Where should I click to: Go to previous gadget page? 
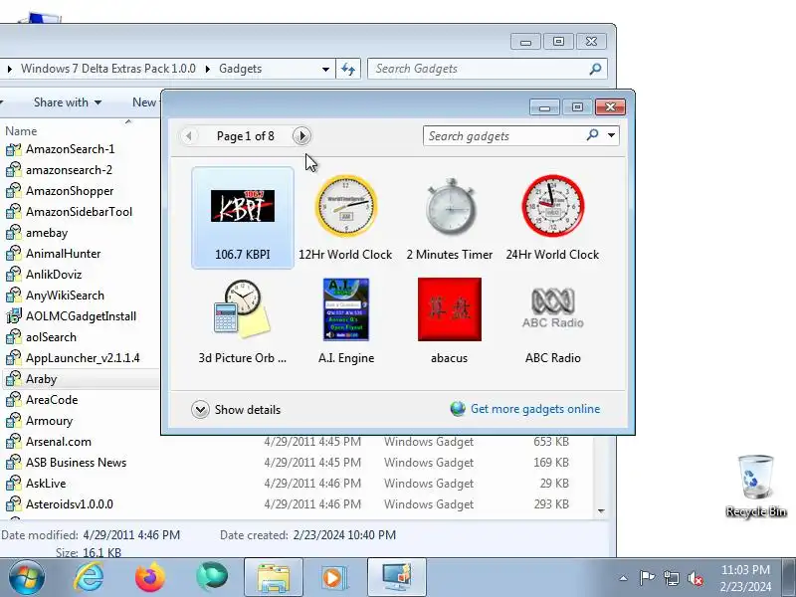tap(189, 136)
